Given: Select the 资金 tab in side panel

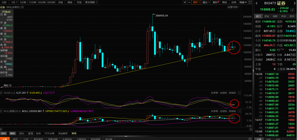Looking at the screenshot, I should click(x=267, y=16).
